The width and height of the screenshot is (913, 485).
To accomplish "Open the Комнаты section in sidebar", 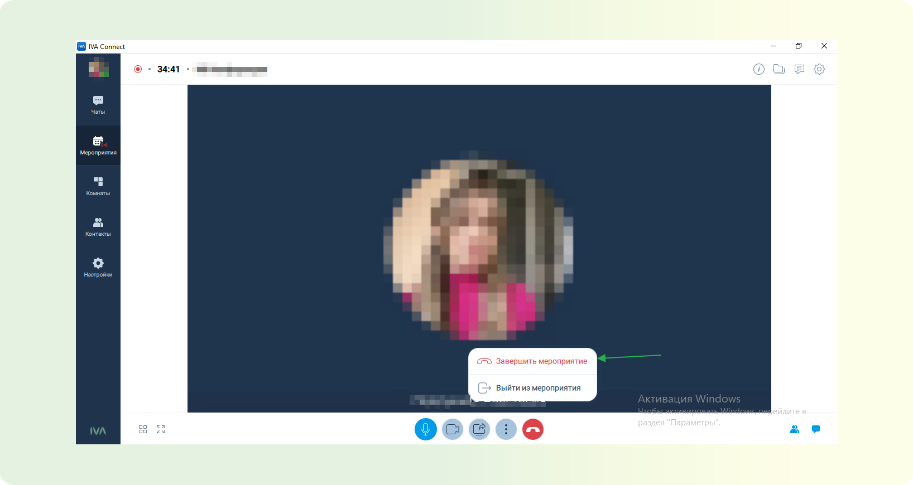I will pos(98,186).
